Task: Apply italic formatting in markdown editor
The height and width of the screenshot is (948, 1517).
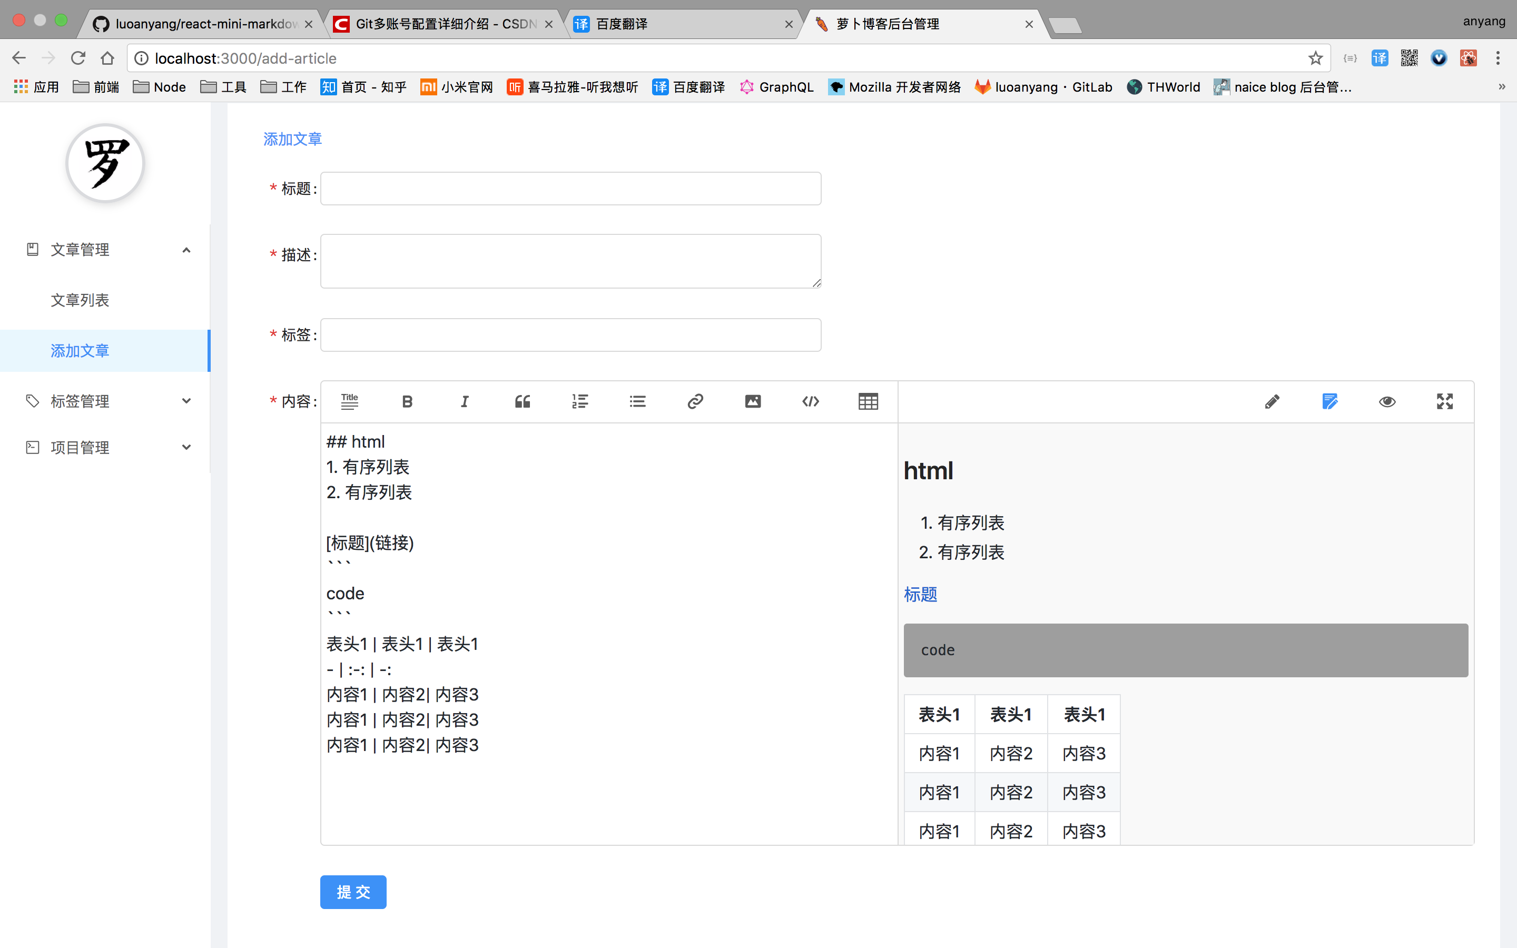Action: tap(465, 401)
